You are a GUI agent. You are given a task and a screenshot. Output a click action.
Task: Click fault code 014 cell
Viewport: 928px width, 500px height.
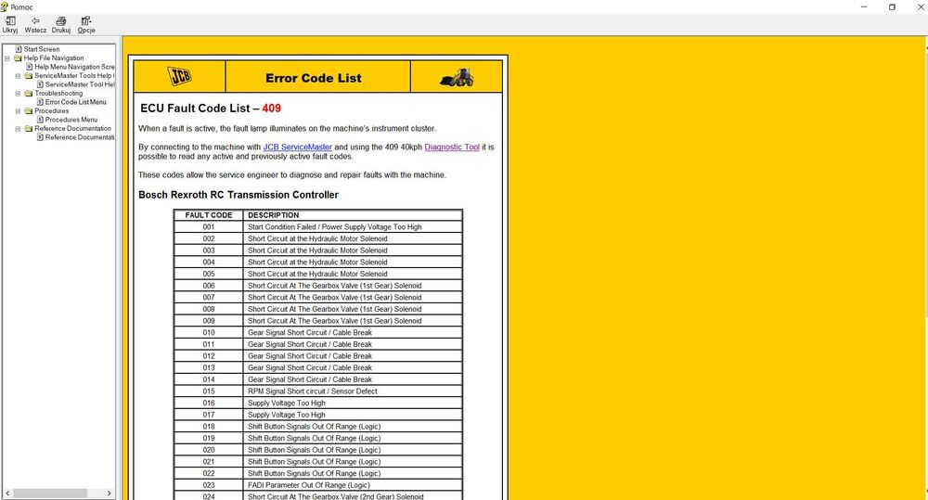click(x=209, y=380)
